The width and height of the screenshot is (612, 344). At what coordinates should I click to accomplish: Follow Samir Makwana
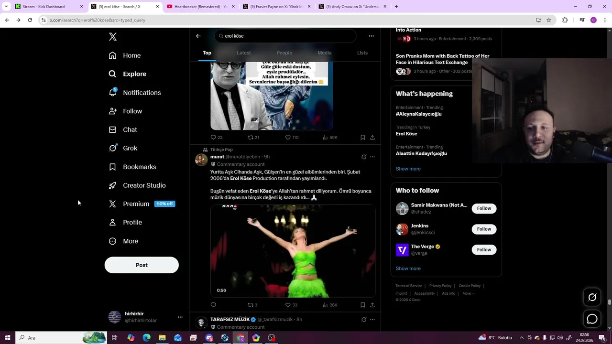(x=484, y=208)
